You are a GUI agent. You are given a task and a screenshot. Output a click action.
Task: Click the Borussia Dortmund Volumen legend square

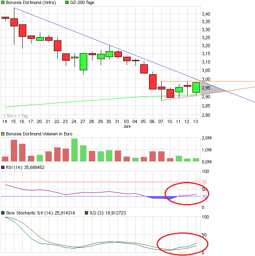click(3, 134)
